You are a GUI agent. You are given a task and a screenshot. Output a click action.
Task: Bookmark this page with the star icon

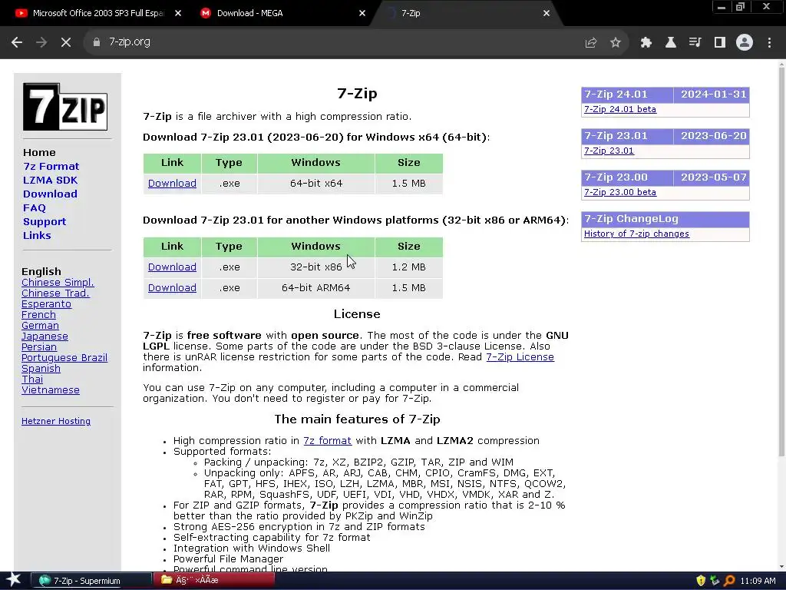click(x=616, y=43)
